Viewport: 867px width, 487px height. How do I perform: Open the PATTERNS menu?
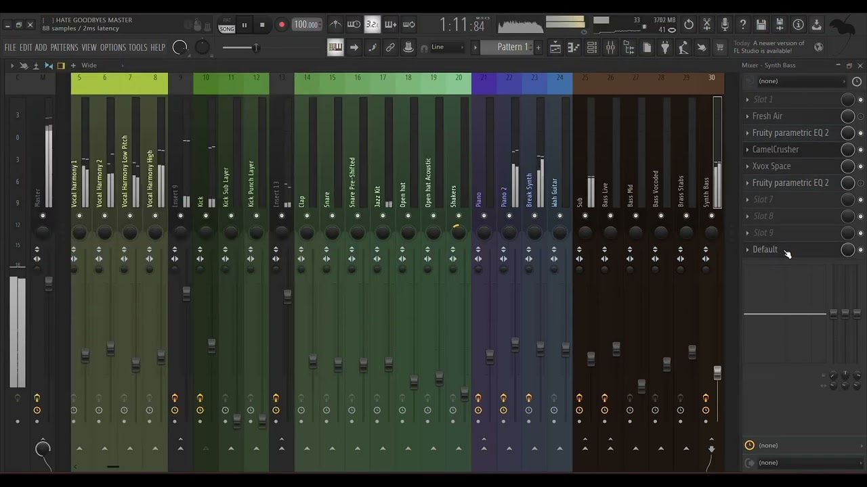tap(64, 47)
